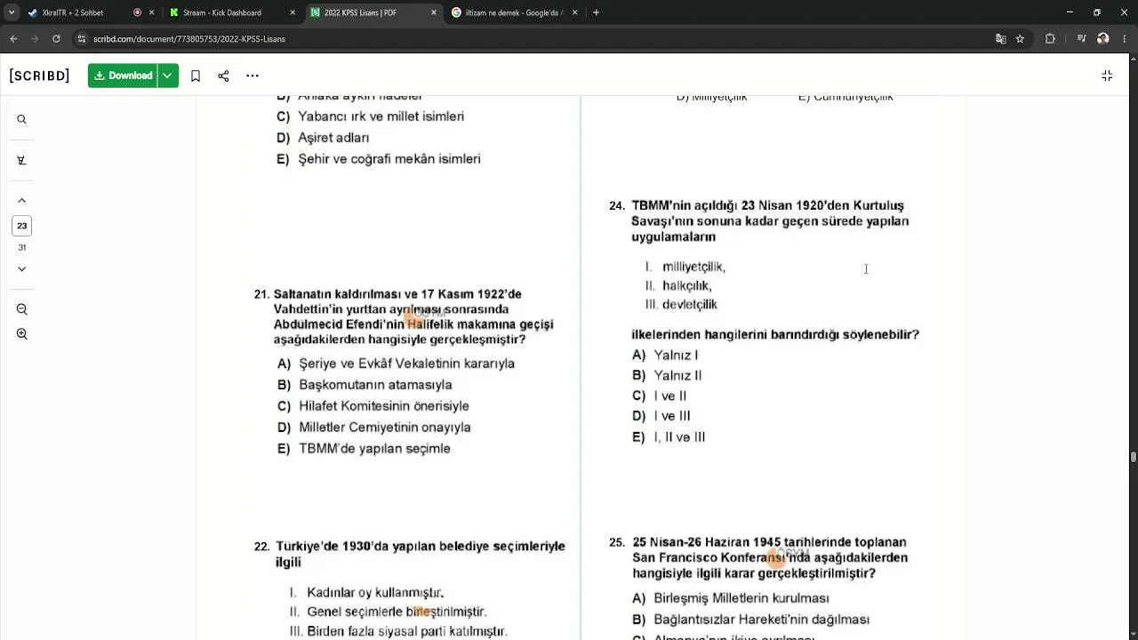Click statement I. milliyetçilik
This screenshot has height=640, width=1138.
click(x=685, y=267)
